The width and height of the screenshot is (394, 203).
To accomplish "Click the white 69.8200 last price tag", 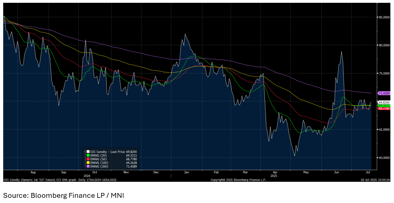I will click(384, 103).
